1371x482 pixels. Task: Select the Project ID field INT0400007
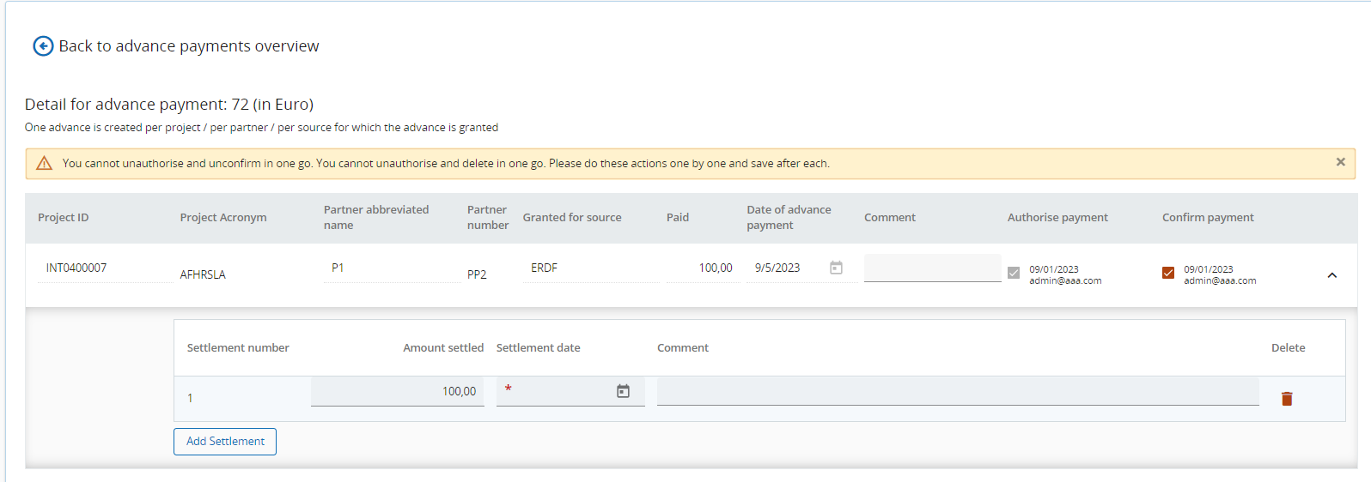(103, 268)
